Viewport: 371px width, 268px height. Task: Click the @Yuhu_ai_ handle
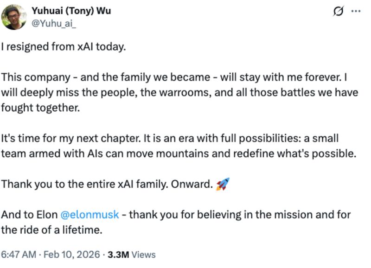click(x=53, y=23)
